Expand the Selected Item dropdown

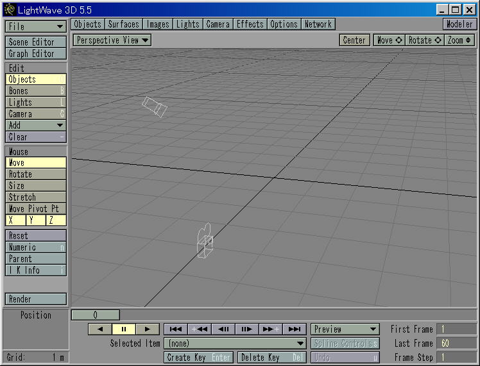pyautogui.click(x=235, y=344)
